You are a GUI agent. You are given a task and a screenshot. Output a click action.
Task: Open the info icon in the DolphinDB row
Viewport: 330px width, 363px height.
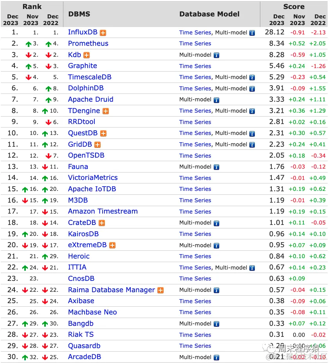252,89
